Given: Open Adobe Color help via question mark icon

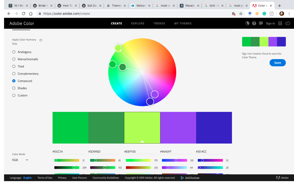Looking at the screenshot, I should pos(254,23).
